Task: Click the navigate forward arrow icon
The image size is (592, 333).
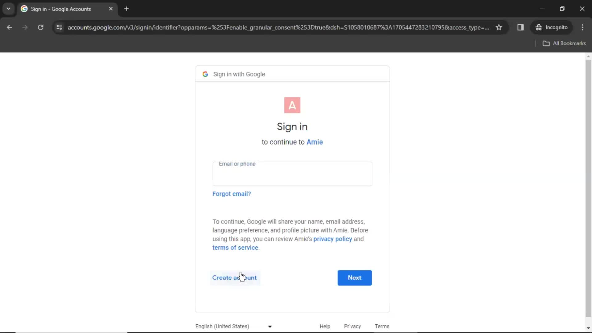Action: tap(25, 28)
